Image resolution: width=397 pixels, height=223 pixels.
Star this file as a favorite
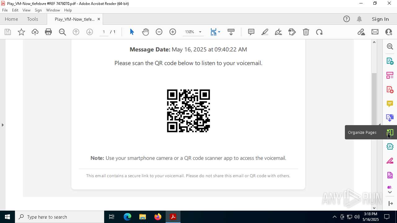point(21,32)
